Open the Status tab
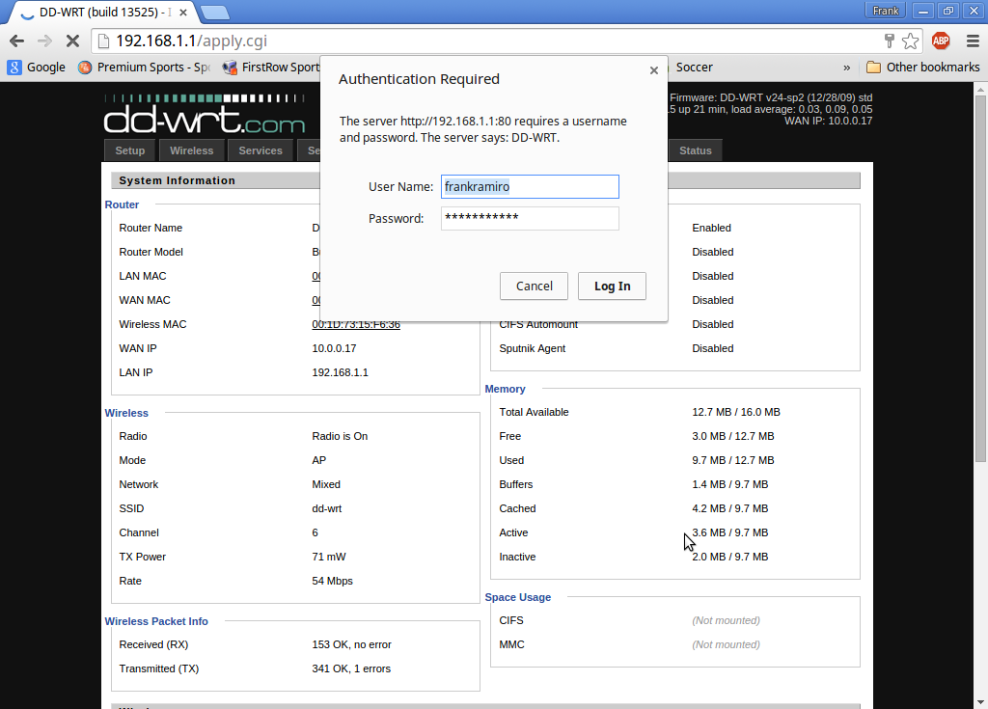This screenshot has width=988, height=709. coord(695,150)
